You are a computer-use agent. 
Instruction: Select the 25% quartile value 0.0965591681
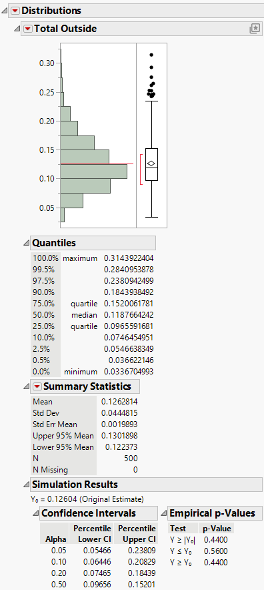pyautogui.click(x=129, y=326)
